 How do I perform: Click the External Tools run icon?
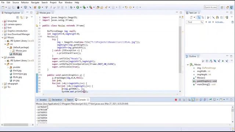[x=91, y=7]
